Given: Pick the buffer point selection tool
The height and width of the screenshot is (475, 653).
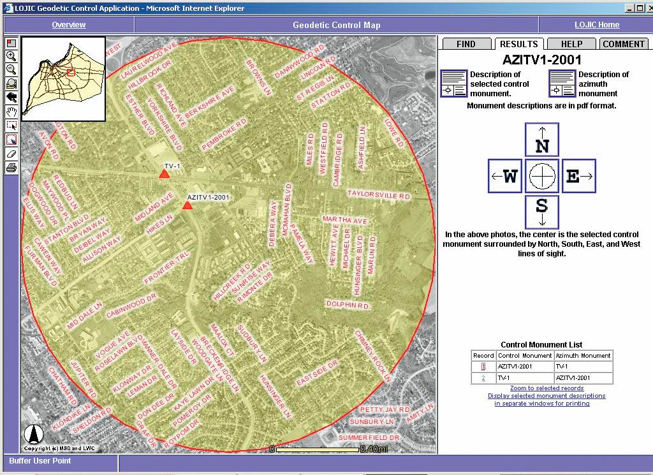Looking at the screenshot, I should point(11,140).
